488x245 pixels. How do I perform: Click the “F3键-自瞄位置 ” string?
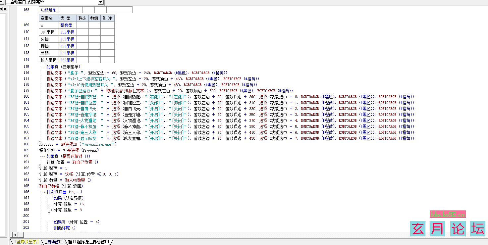click(x=85, y=103)
